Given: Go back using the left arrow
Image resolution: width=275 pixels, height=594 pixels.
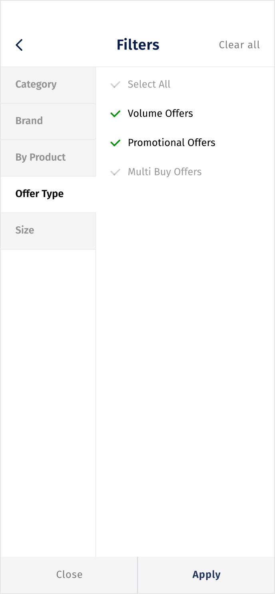Looking at the screenshot, I should tap(19, 45).
